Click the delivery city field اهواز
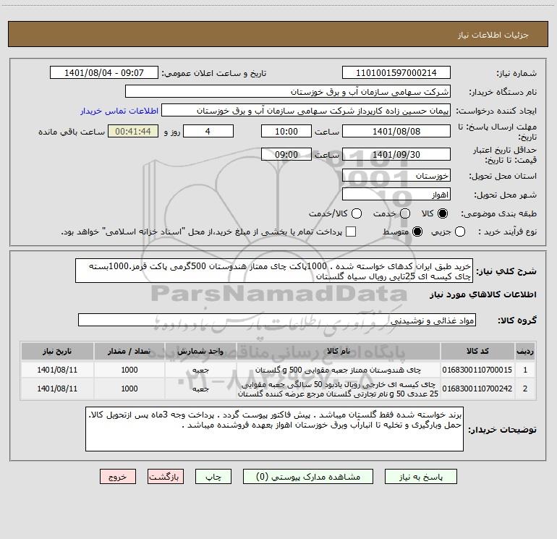Screen dimensions: 557x539 pos(396,194)
